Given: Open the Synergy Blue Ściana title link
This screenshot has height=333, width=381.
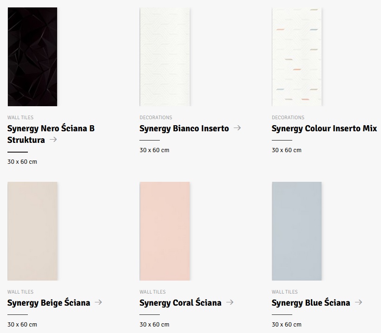Looking at the screenshot, I should point(310,303).
